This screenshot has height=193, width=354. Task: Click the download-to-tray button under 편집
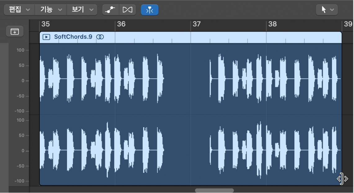(x=15, y=31)
